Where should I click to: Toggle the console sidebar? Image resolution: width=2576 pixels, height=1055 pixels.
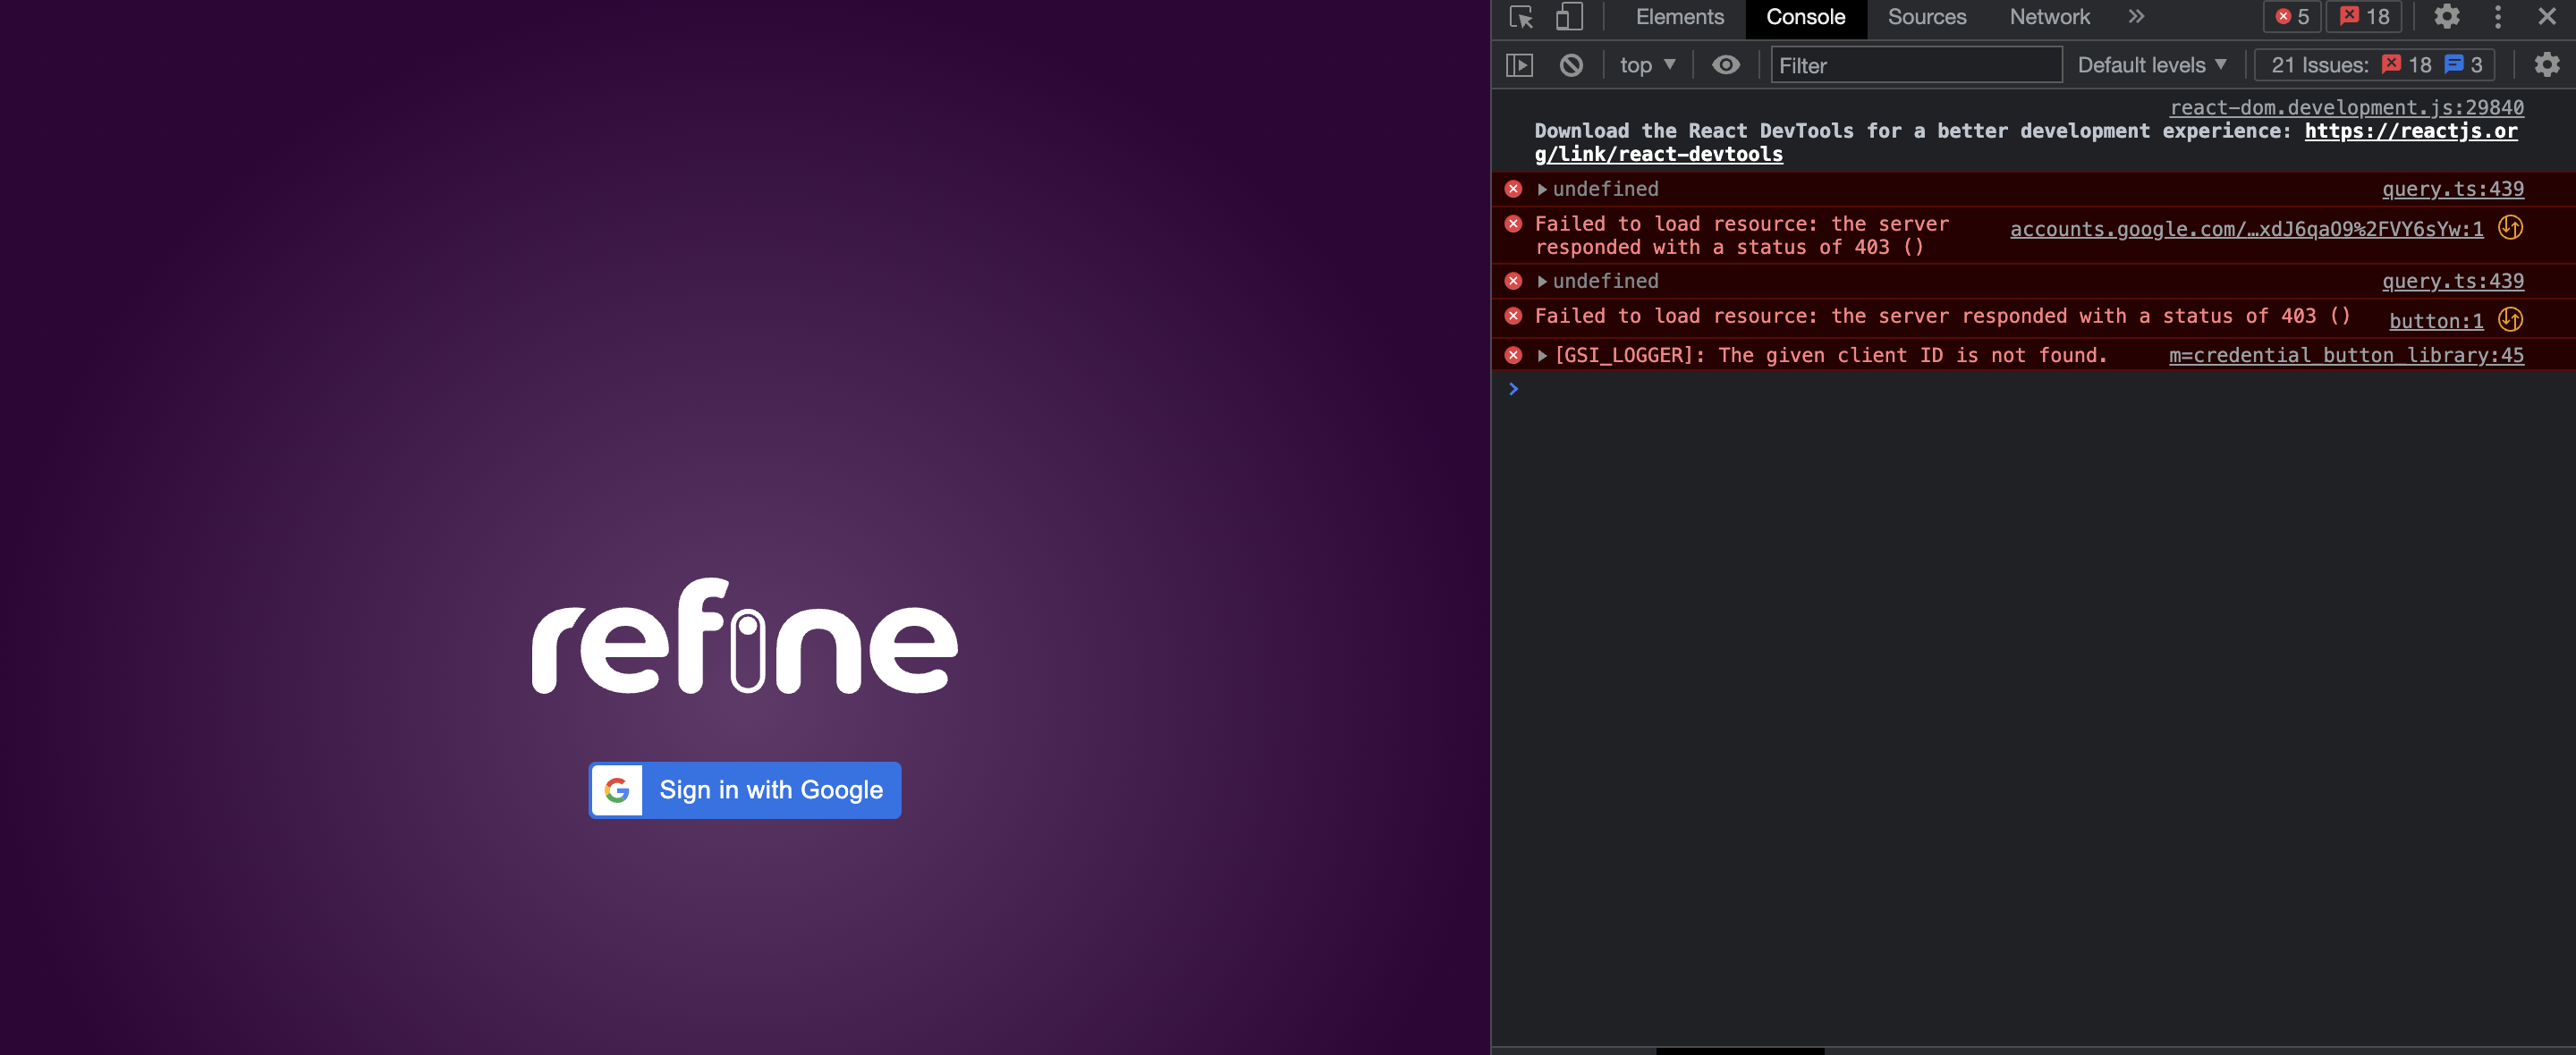pos(1519,65)
